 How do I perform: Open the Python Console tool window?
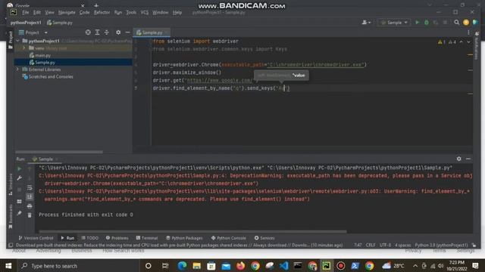point(229,238)
